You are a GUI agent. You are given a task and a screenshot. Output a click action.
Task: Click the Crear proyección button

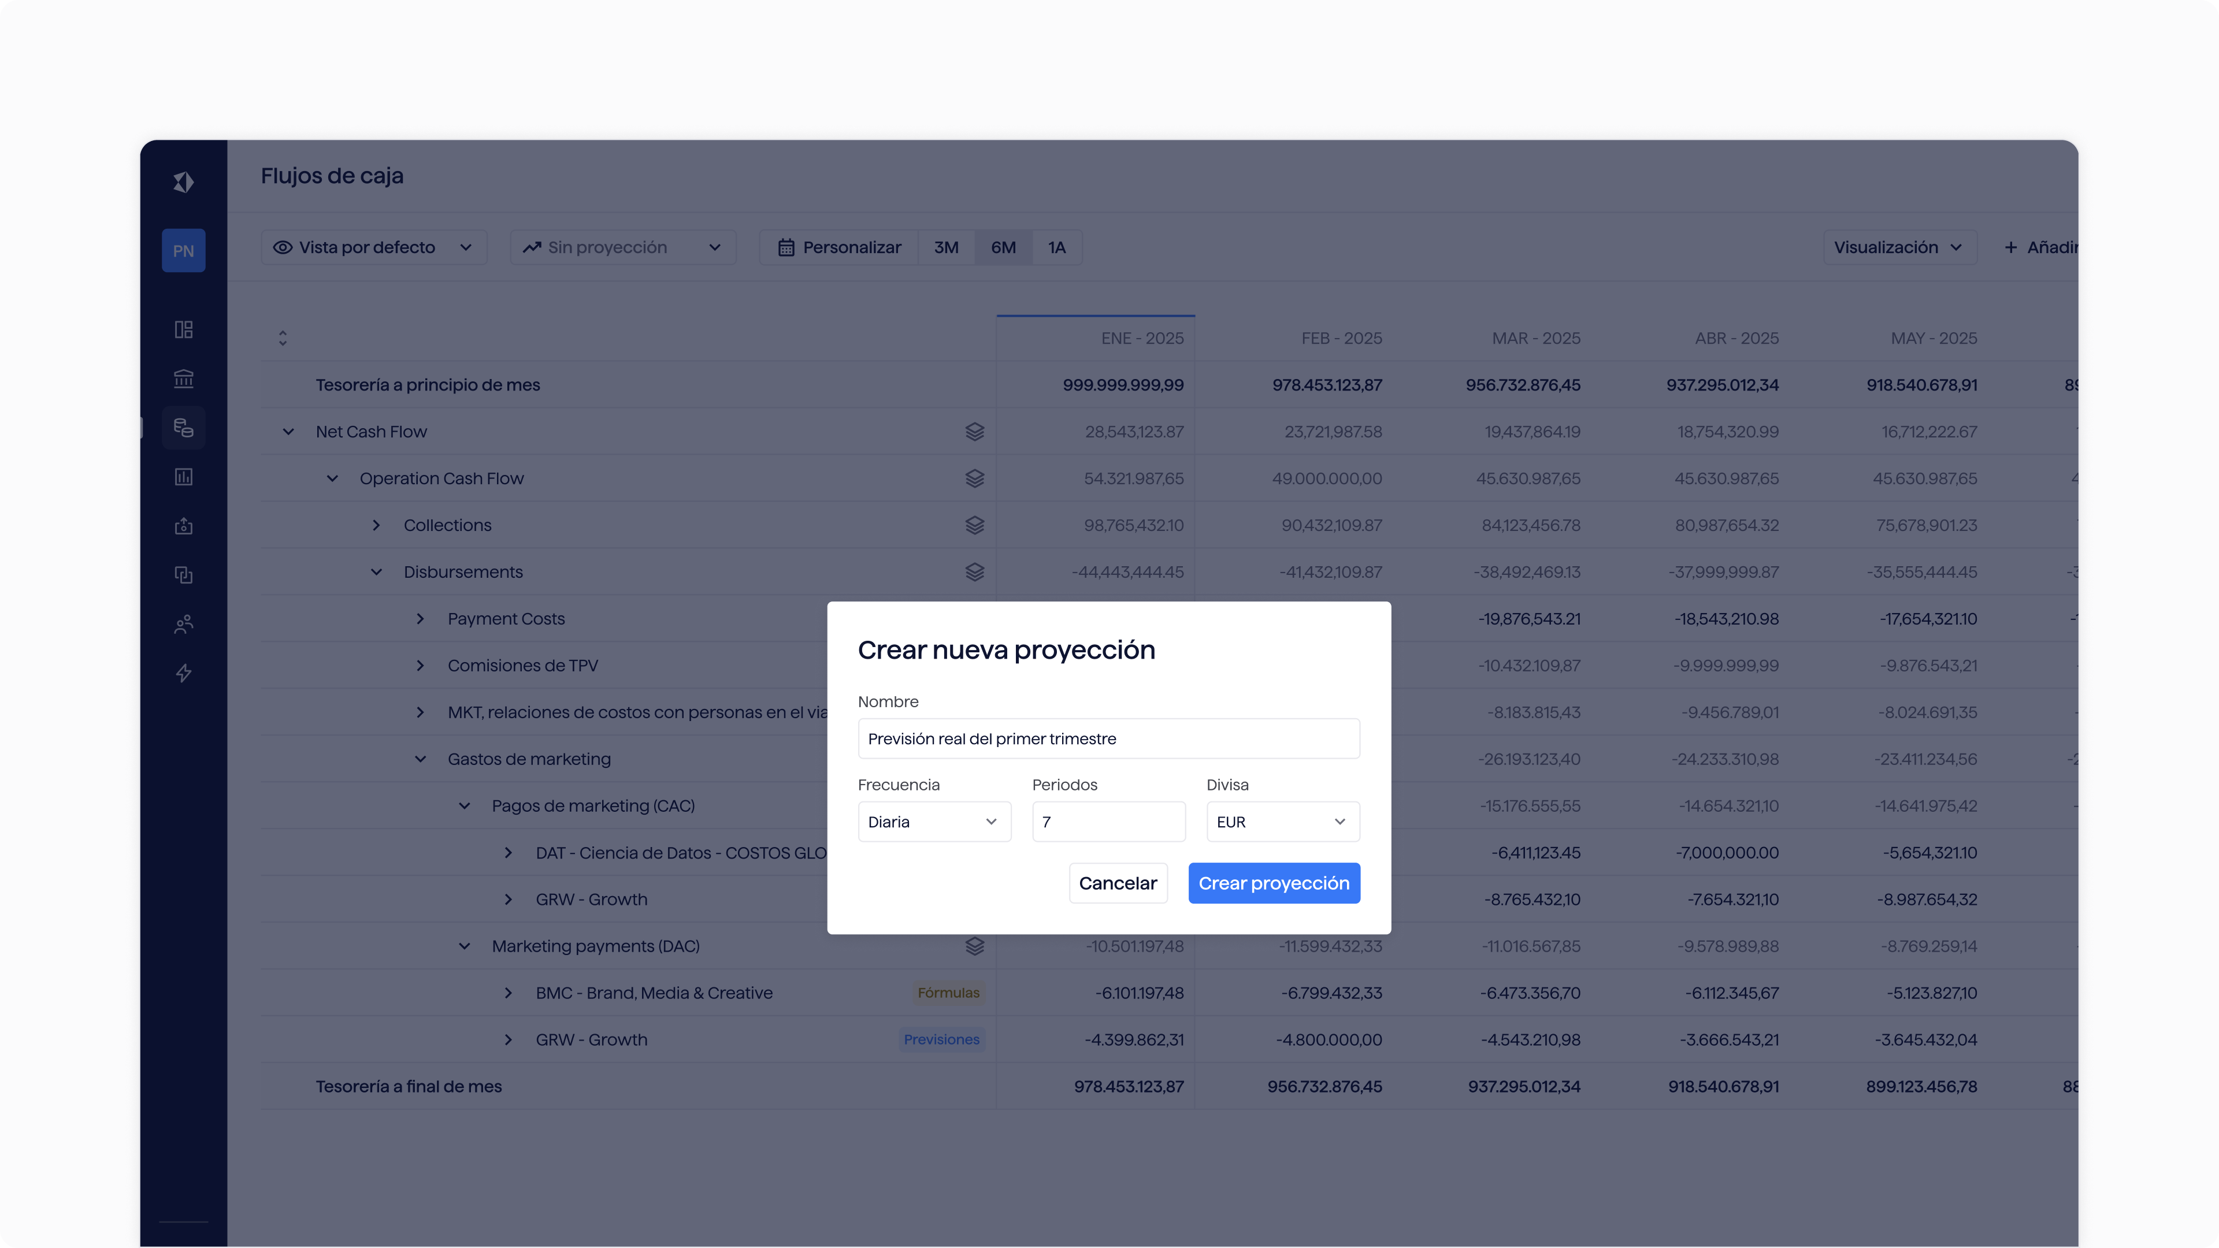coord(1274,883)
